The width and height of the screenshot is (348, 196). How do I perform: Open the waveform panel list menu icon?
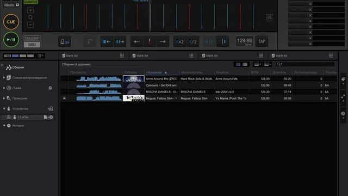click(269, 17)
